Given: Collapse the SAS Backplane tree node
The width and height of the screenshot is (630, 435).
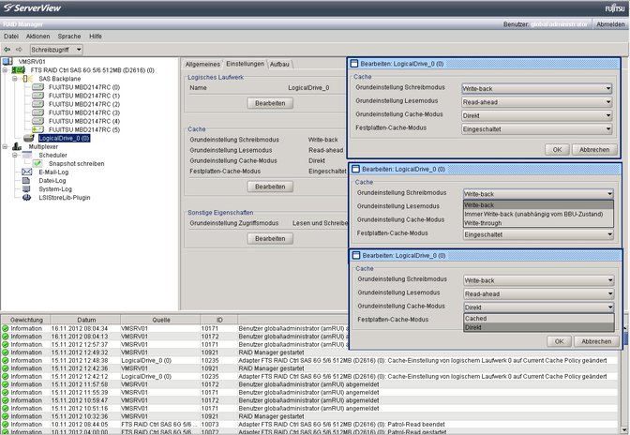Looking at the screenshot, I should tap(15, 79).
